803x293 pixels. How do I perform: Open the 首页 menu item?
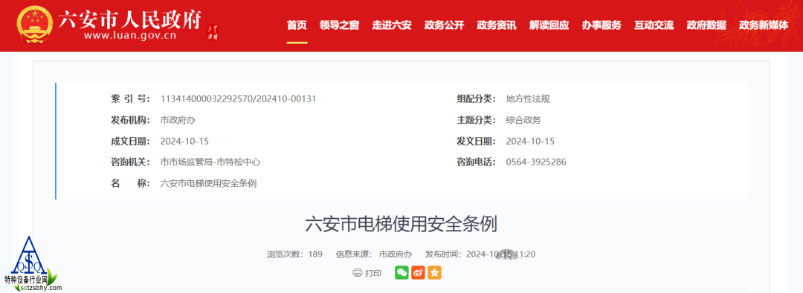(297, 25)
